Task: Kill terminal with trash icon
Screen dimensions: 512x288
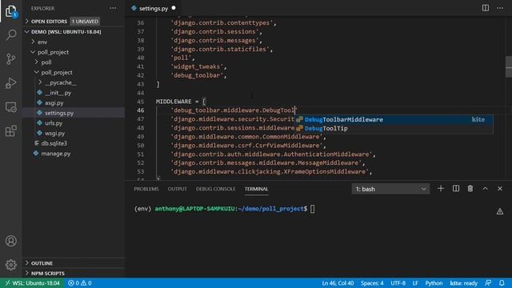Action: coord(470,189)
